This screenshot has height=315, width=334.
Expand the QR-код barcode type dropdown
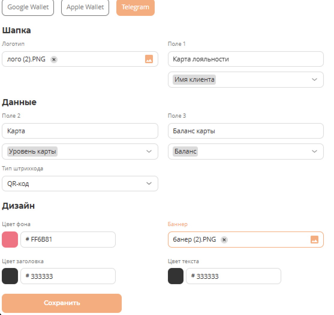pos(149,184)
